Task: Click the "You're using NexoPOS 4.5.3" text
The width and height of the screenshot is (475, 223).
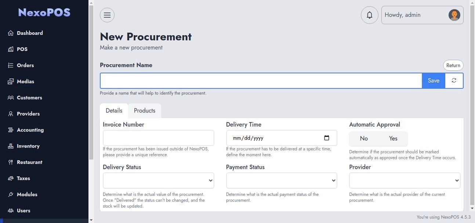Action: coord(443,217)
